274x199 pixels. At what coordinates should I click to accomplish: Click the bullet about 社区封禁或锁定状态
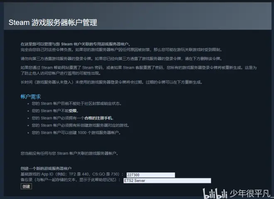tap(76, 104)
